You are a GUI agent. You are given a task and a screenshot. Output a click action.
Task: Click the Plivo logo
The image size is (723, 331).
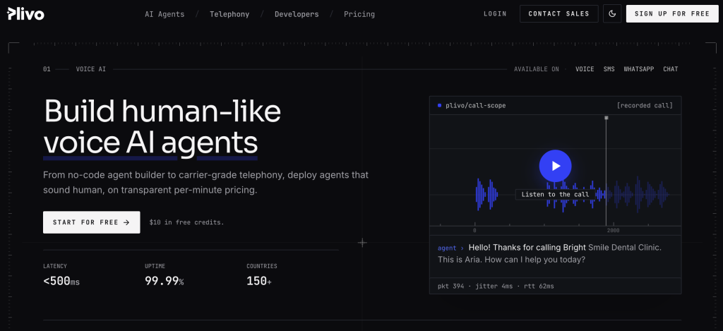click(x=26, y=14)
